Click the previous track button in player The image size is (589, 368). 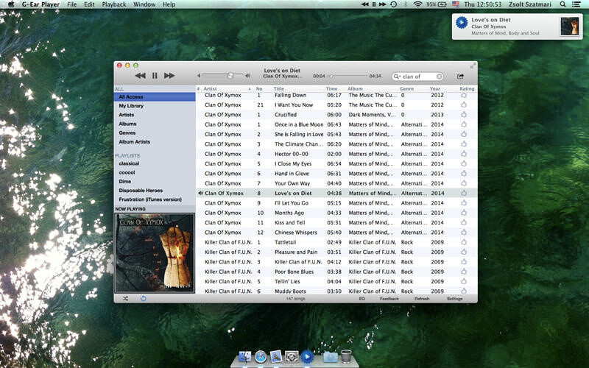[140, 76]
